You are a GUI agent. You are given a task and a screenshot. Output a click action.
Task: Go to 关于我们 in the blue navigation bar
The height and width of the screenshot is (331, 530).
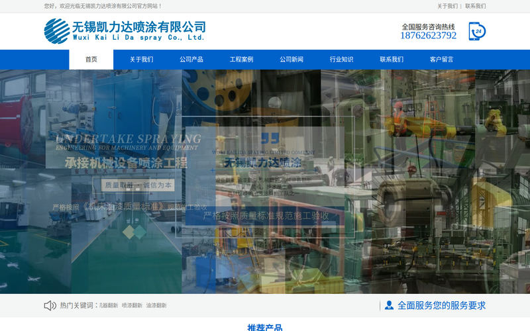pos(141,60)
